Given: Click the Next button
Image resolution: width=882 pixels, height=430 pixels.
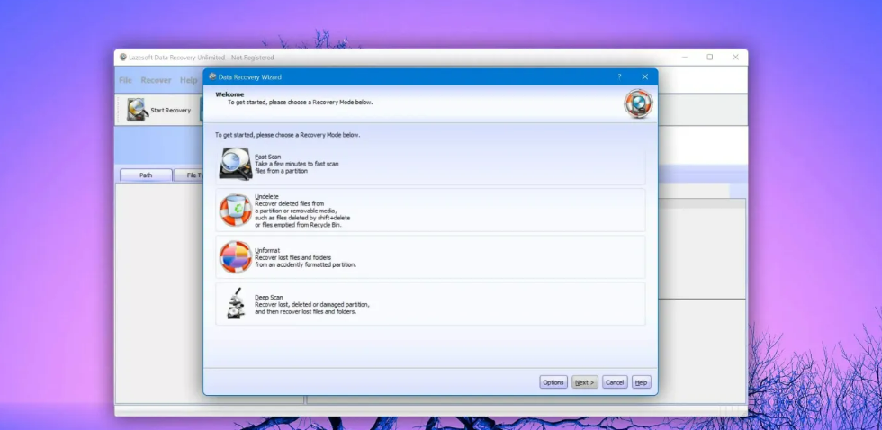Looking at the screenshot, I should pyautogui.click(x=584, y=382).
